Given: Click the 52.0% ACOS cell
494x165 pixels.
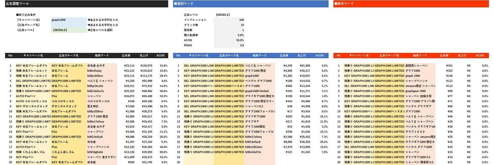Looking at the screenshot, I should (163, 96).
